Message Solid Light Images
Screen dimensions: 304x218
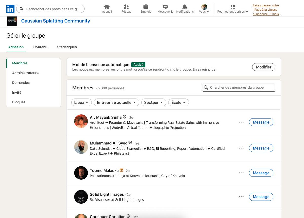pyautogui.click(x=261, y=197)
